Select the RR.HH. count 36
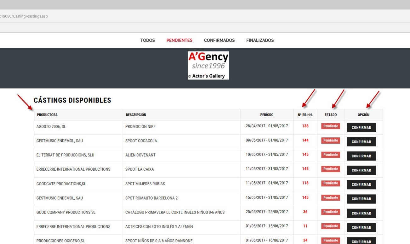This screenshot has width=410, height=244. click(305, 212)
